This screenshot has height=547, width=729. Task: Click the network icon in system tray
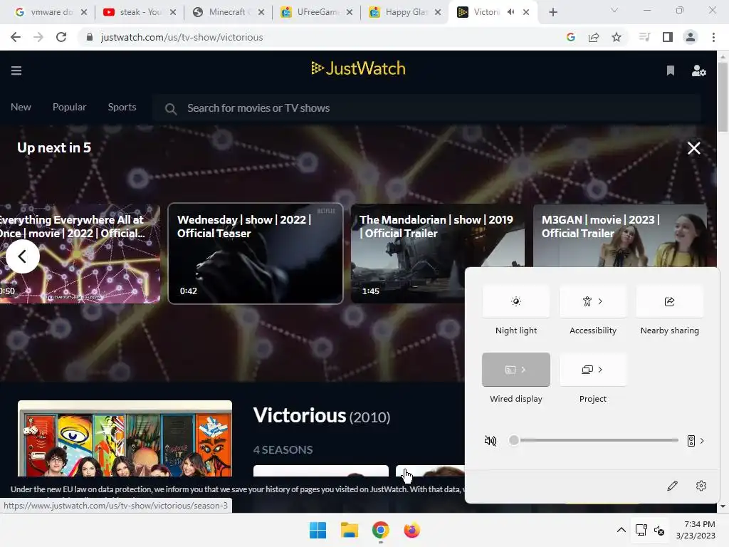coord(641,530)
